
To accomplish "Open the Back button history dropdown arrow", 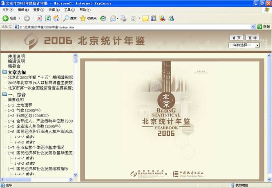I will (x=20, y=18).
